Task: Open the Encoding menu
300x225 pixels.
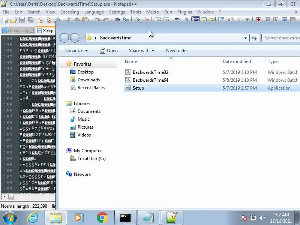Action: pos(70,12)
